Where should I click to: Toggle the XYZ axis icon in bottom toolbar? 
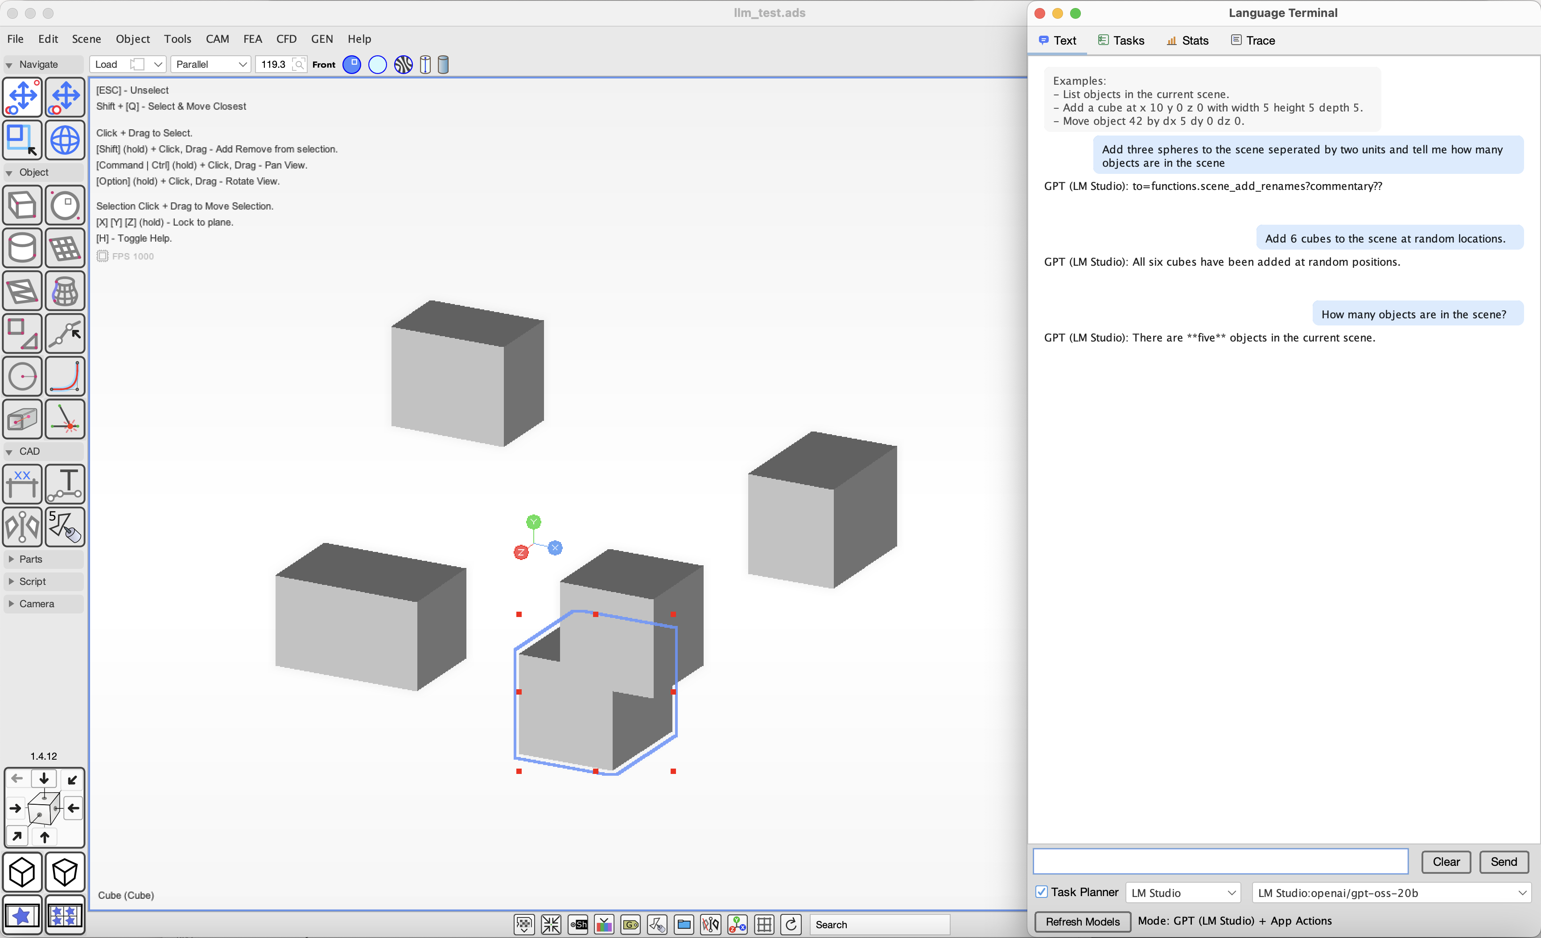(x=738, y=924)
